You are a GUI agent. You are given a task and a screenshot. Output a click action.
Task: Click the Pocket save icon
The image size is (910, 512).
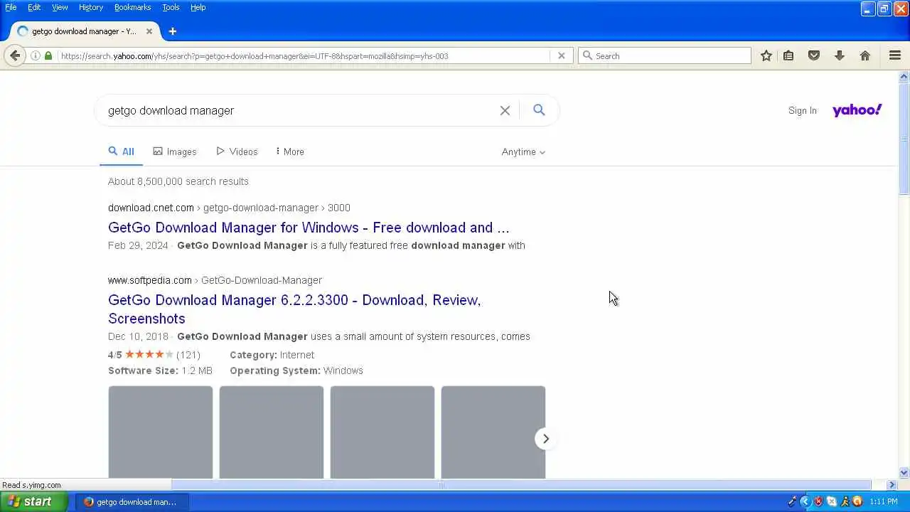(x=814, y=55)
